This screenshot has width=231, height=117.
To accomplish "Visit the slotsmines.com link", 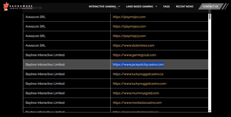I will [133, 46].
